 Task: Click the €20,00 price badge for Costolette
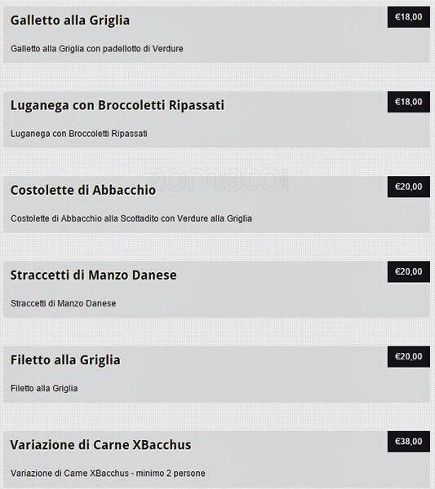pos(408,187)
